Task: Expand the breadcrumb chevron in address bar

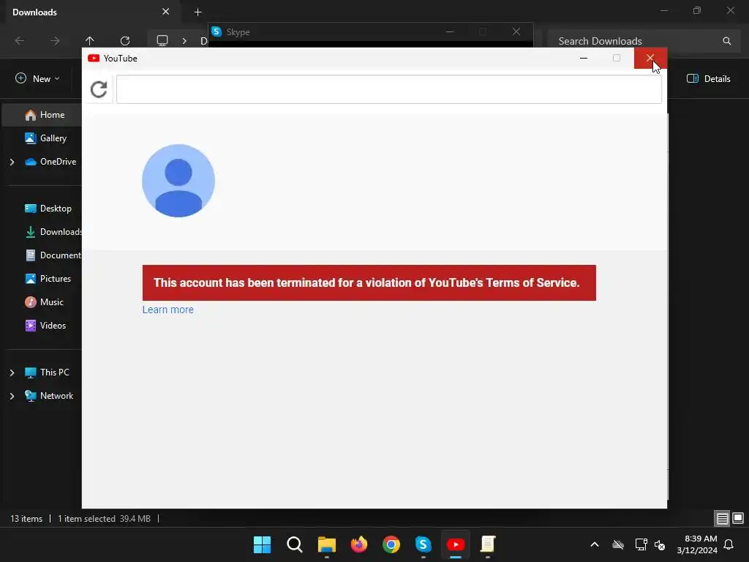Action: coord(184,41)
